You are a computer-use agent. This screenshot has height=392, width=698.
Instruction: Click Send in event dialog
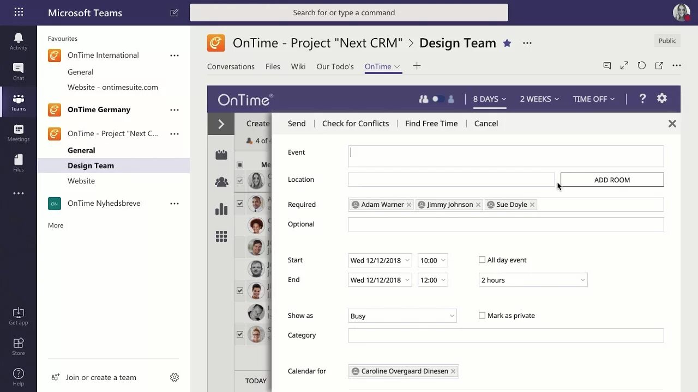click(x=297, y=124)
